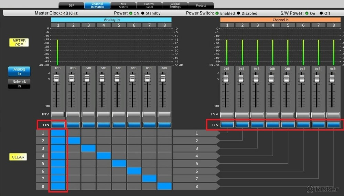The image size is (344, 196).
Task: Click the Channel In 5 fader handle
Action: 287,79
